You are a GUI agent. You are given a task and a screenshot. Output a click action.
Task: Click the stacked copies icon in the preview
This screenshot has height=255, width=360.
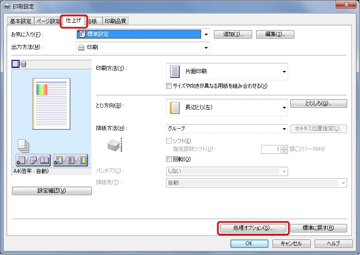pos(24,146)
